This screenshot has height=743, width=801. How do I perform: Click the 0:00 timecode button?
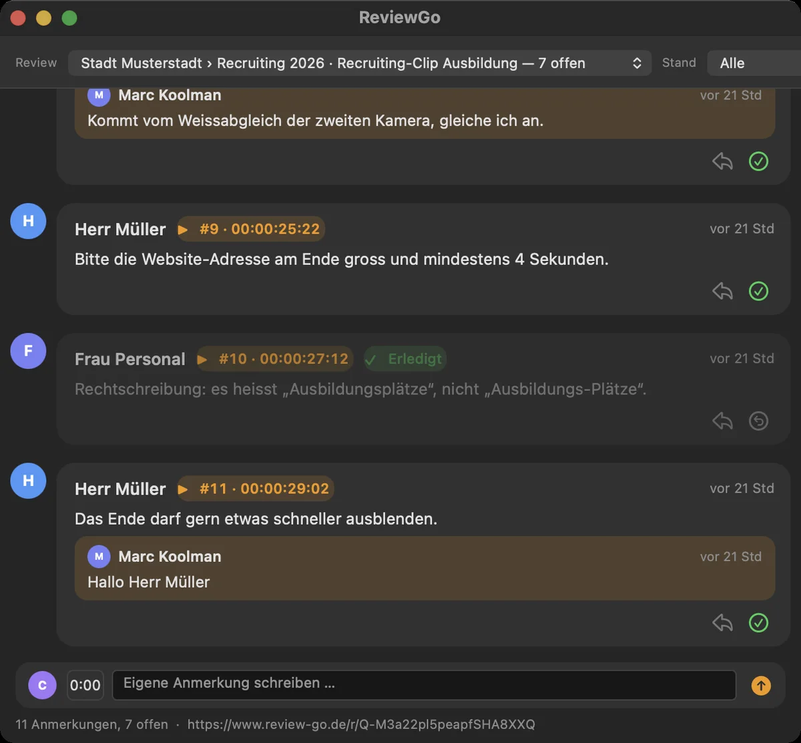[85, 686]
